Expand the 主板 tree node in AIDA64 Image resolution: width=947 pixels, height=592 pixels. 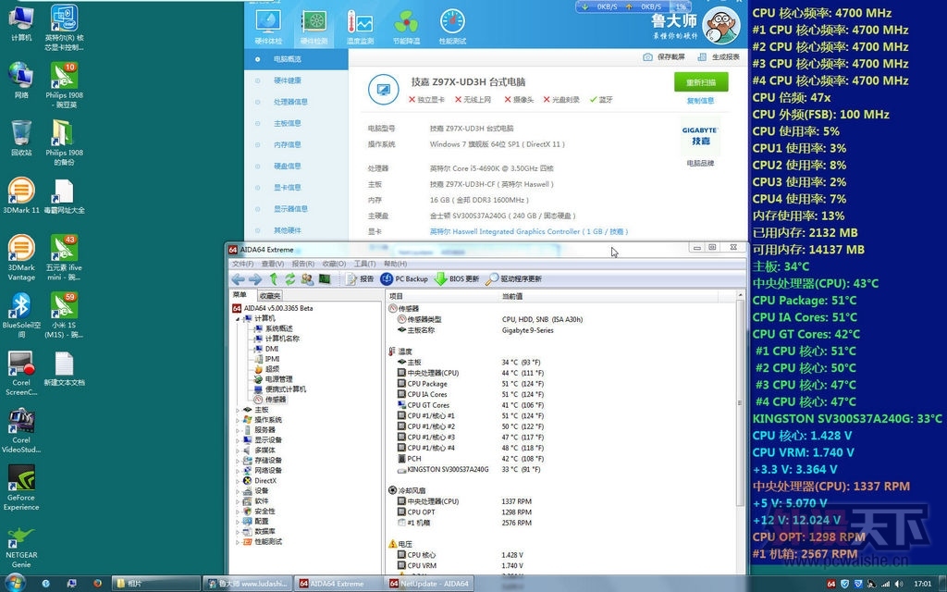(238, 410)
